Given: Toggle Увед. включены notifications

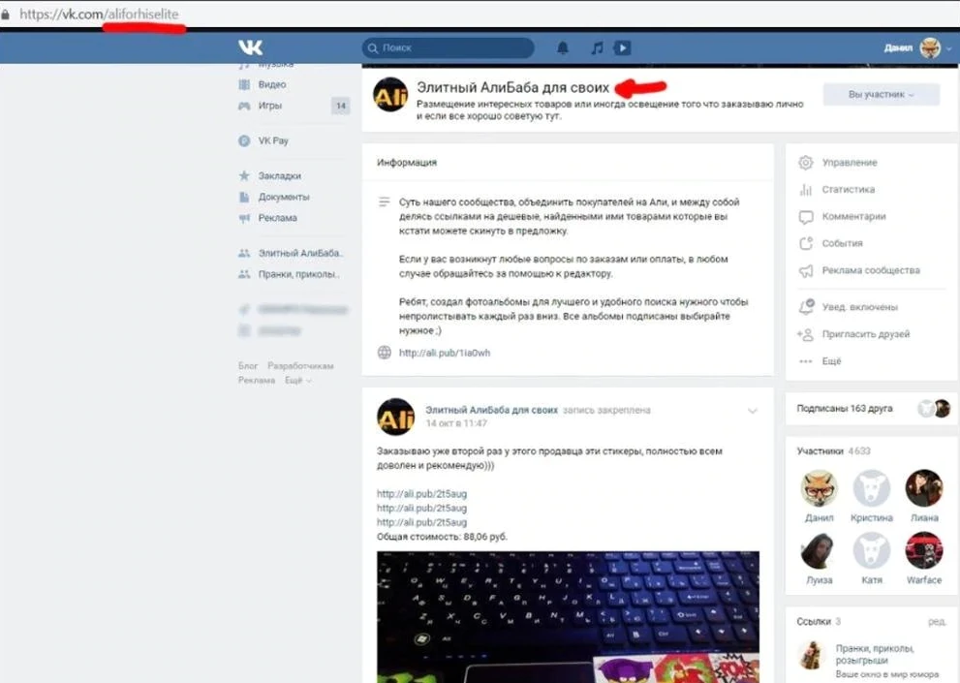Looking at the screenshot, I should pyautogui.click(x=859, y=307).
